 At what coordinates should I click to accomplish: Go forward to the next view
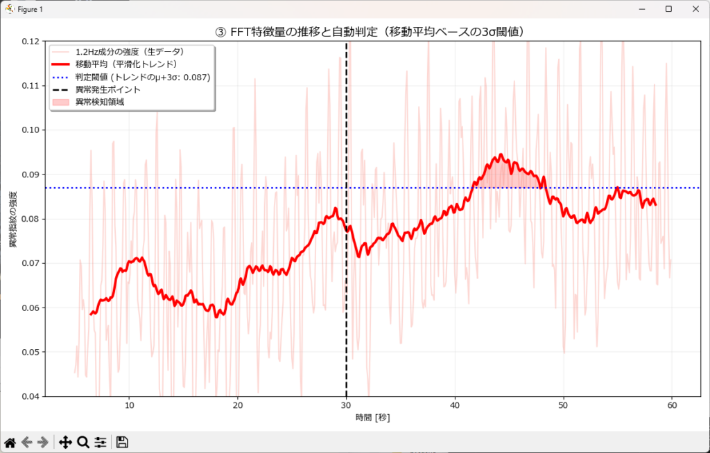(x=43, y=442)
